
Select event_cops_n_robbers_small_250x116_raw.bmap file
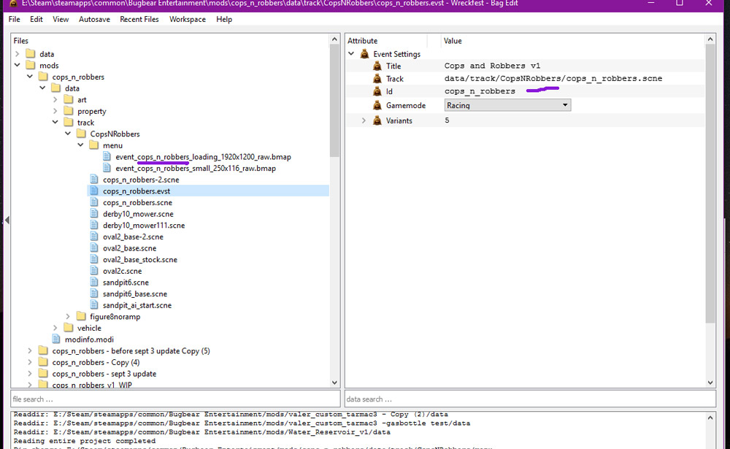tap(196, 168)
